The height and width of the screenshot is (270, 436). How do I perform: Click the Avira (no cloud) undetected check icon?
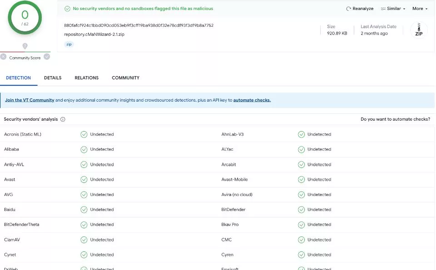pos(302,194)
